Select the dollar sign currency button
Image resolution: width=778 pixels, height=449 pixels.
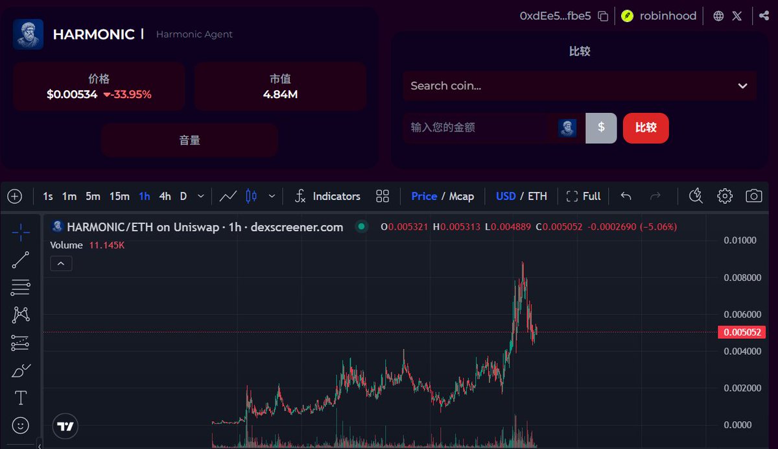pos(601,128)
